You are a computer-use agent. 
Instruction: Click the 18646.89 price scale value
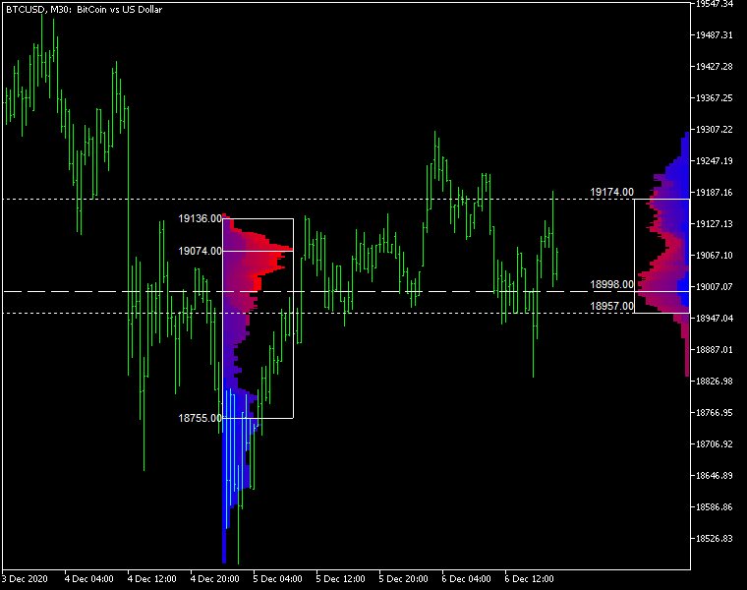pyautogui.click(x=715, y=476)
